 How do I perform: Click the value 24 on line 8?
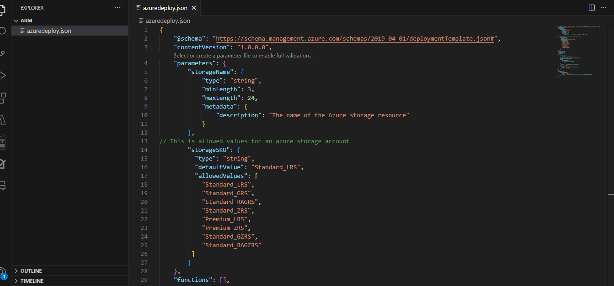coord(251,98)
